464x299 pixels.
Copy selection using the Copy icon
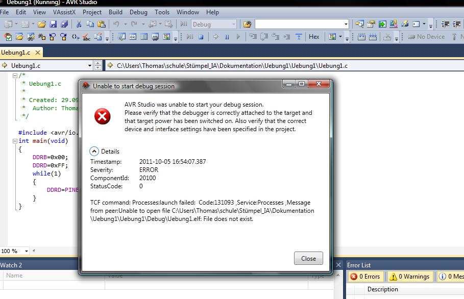click(90, 24)
